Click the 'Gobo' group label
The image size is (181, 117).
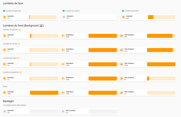click(5, 86)
